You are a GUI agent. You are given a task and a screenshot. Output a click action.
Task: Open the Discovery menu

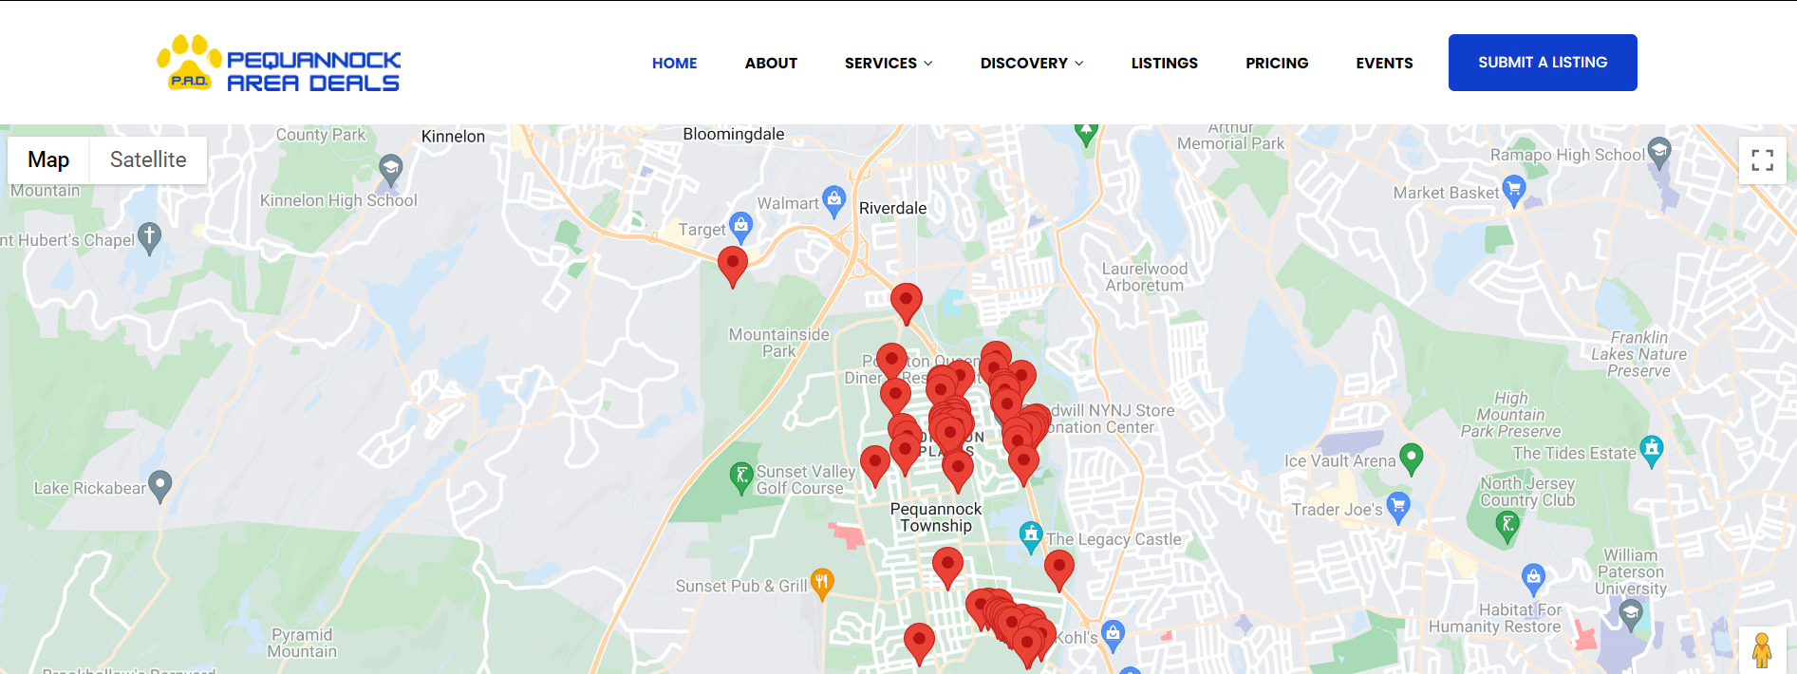pos(1024,63)
